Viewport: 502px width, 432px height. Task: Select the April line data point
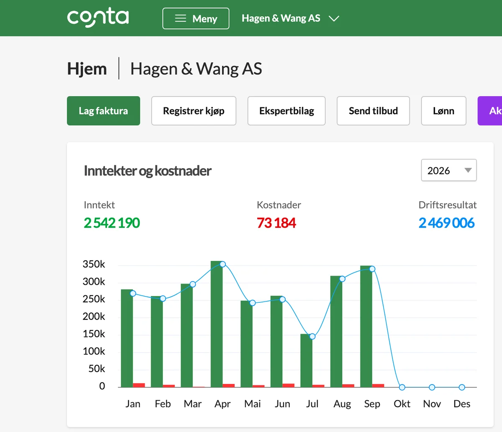[x=223, y=264]
